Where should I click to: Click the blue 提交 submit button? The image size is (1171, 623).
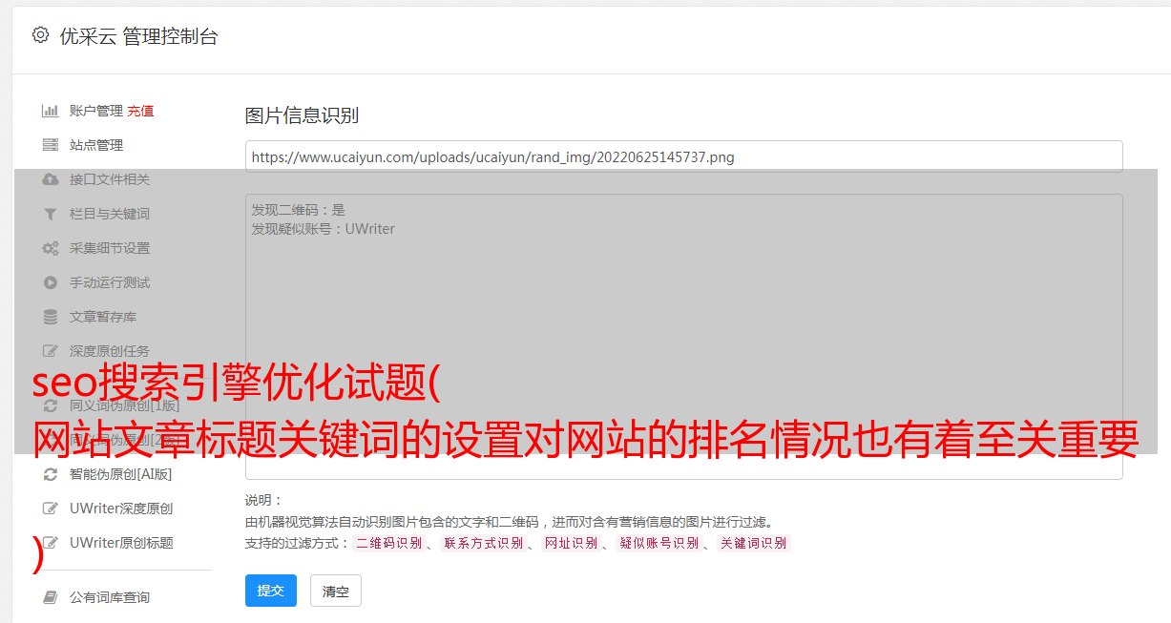click(x=271, y=591)
